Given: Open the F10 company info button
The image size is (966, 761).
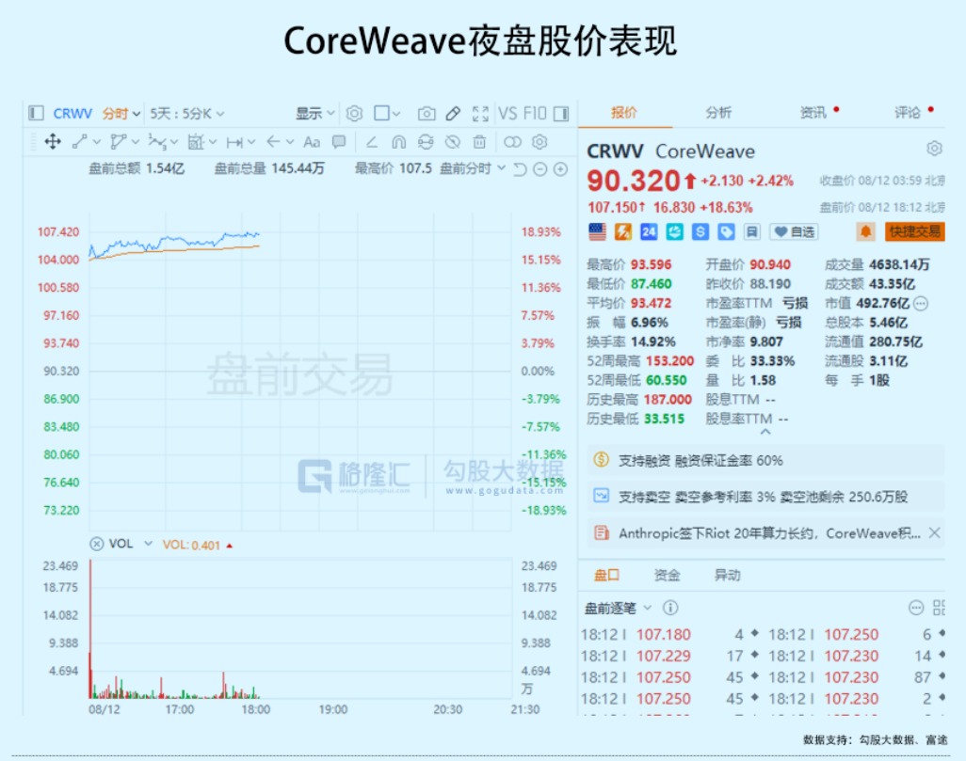Looking at the screenshot, I should (535, 113).
